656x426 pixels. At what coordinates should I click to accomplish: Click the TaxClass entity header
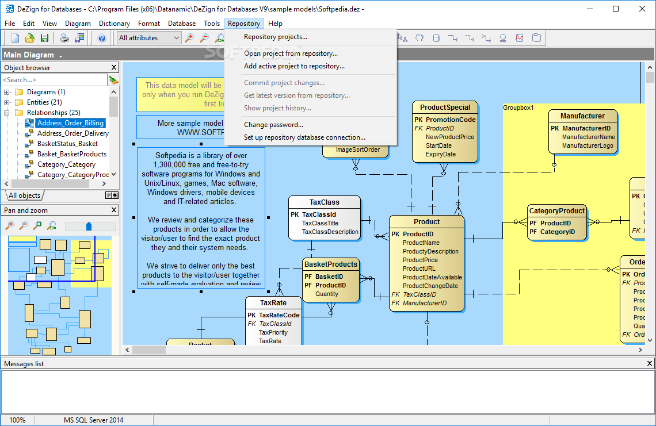coord(324,202)
